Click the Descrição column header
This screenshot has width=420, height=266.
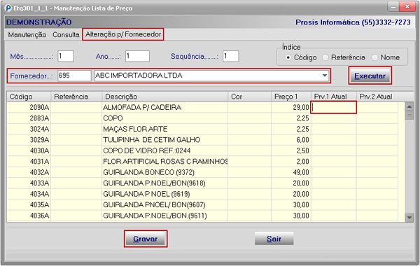pyautogui.click(x=165, y=97)
